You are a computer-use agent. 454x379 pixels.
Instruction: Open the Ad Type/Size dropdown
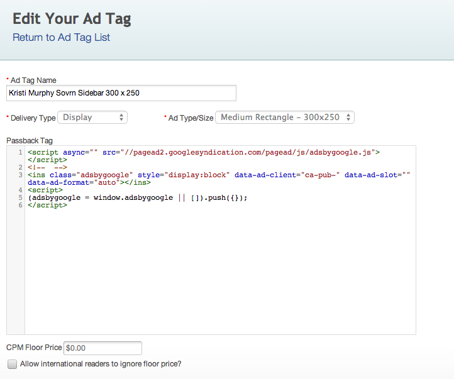click(x=285, y=117)
